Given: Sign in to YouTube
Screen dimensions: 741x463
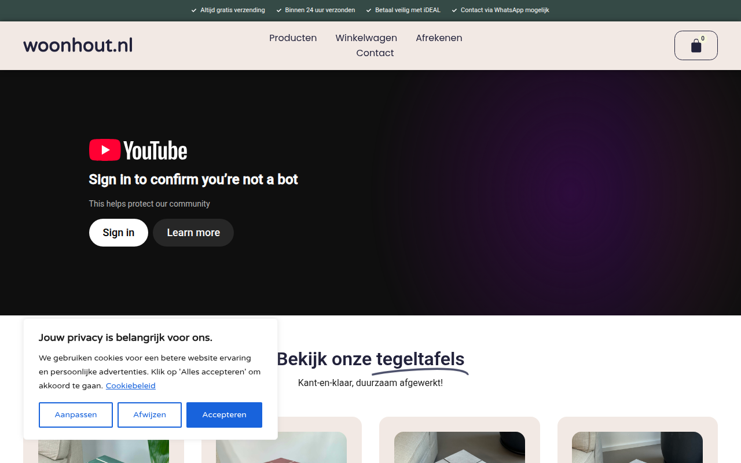Looking at the screenshot, I should click(119, 233).
